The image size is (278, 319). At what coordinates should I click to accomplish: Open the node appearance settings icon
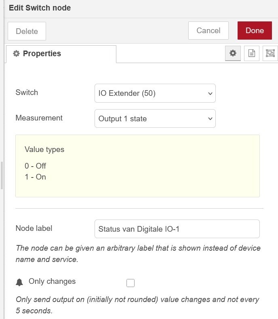pyautogui.click(x=270, y=53)
